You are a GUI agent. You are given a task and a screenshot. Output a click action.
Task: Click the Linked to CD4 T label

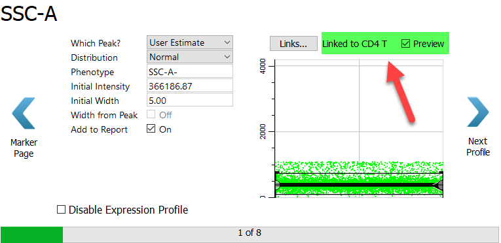355,44
